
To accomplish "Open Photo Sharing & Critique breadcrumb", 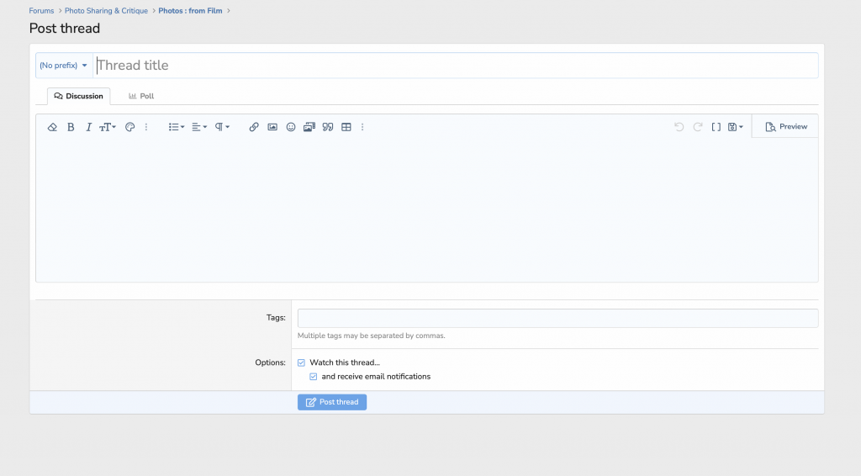I will (106, 11).
